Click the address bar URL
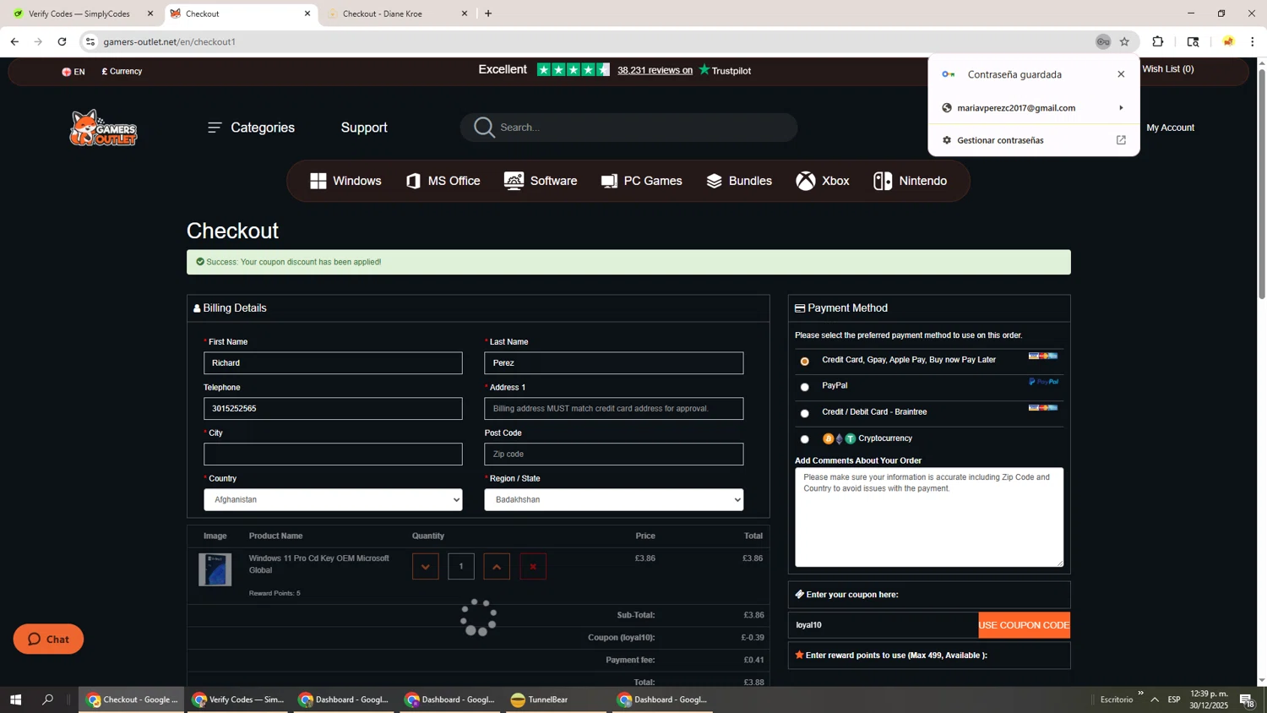This screenshot has height=713, width=1267. point(170,41)
